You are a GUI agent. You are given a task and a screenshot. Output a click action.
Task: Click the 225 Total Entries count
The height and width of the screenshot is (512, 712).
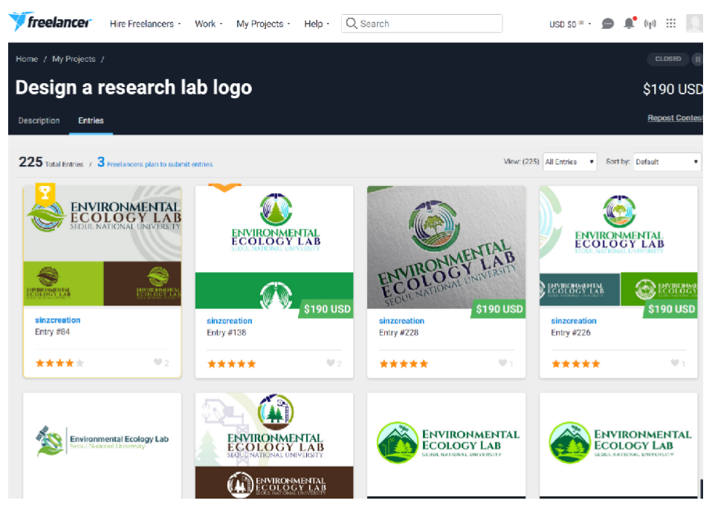tap(51, 162)
